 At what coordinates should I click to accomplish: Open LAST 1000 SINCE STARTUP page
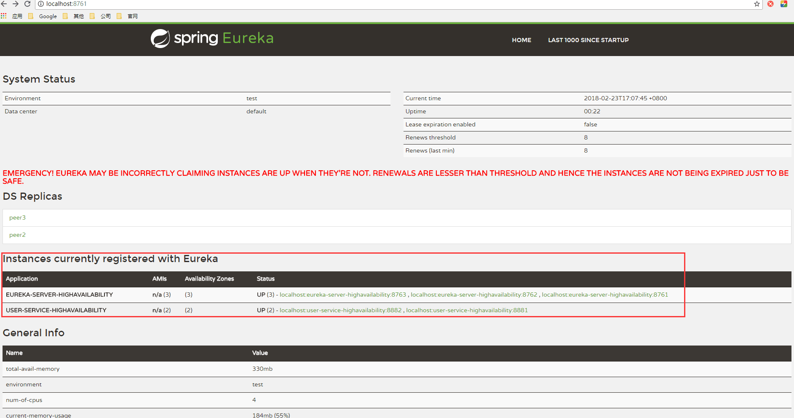588,40
